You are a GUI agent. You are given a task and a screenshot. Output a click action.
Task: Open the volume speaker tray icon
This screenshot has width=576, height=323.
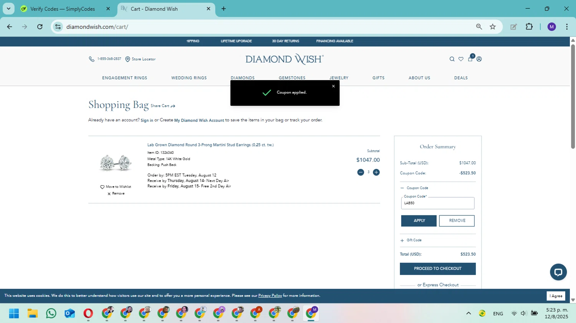(523, 313)
